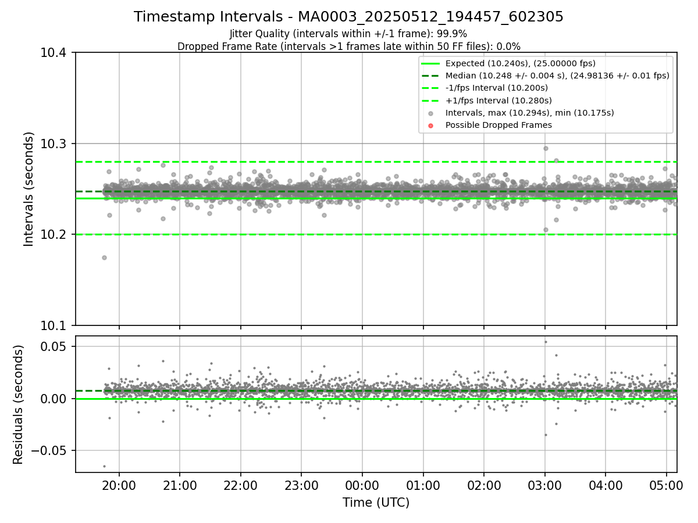This screenshot has height=523, width=698.
Task: Click the lowest residual point near −0.065
Action: click(x=104, y=466)
